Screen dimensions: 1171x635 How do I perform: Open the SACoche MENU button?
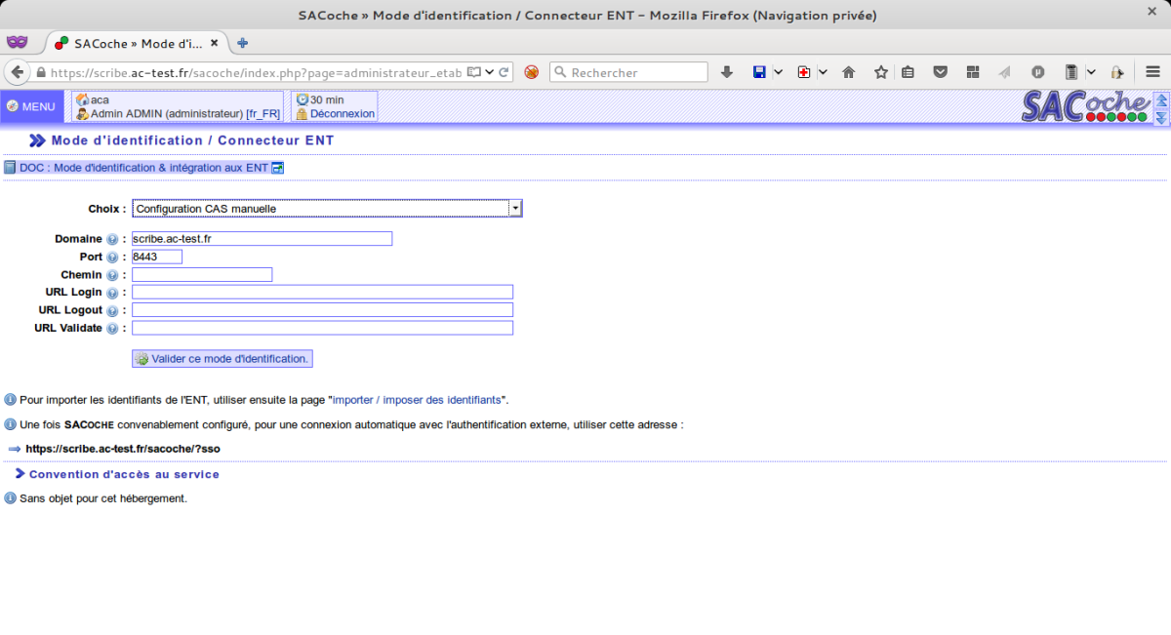coord(31,106)
